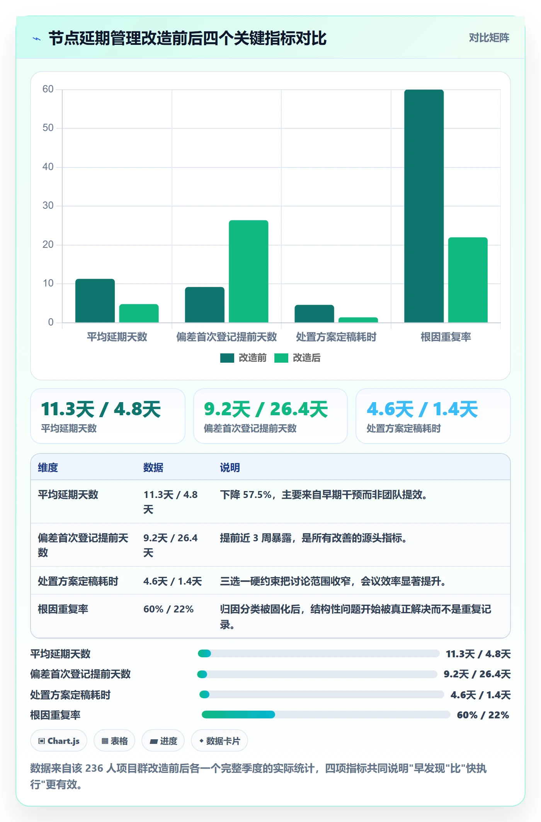Open the 11.3天 / 4.8天 stat card
This screenshot has width=541, height=822.
pos(108,416)
